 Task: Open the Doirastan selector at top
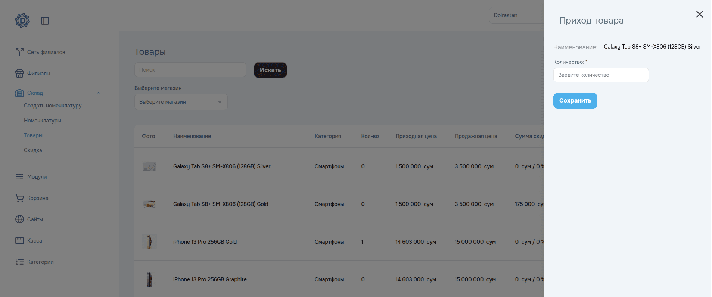(516, 15)
